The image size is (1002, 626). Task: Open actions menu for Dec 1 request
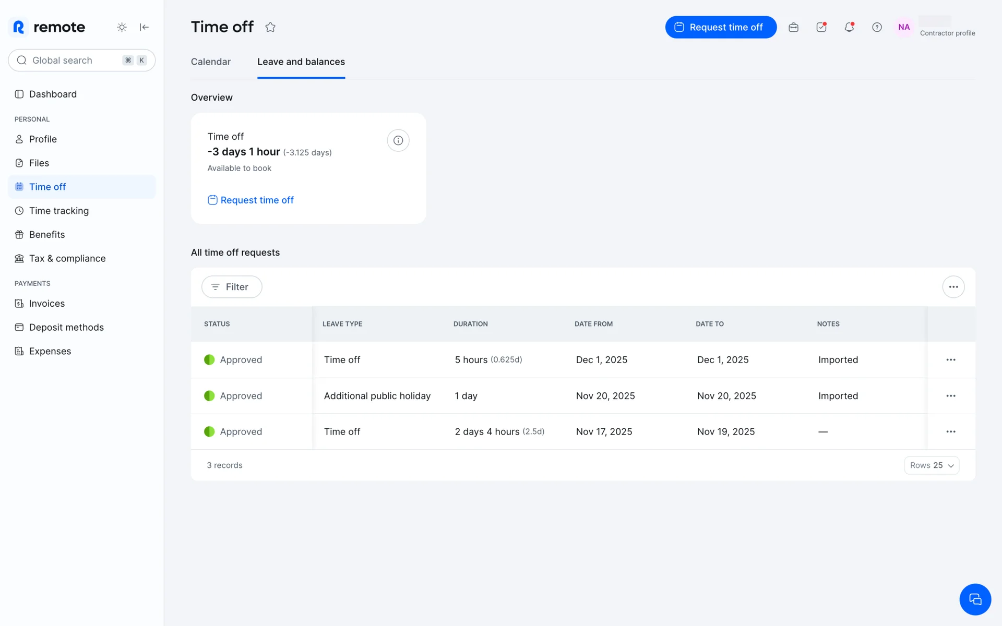(x=950, y=360)
